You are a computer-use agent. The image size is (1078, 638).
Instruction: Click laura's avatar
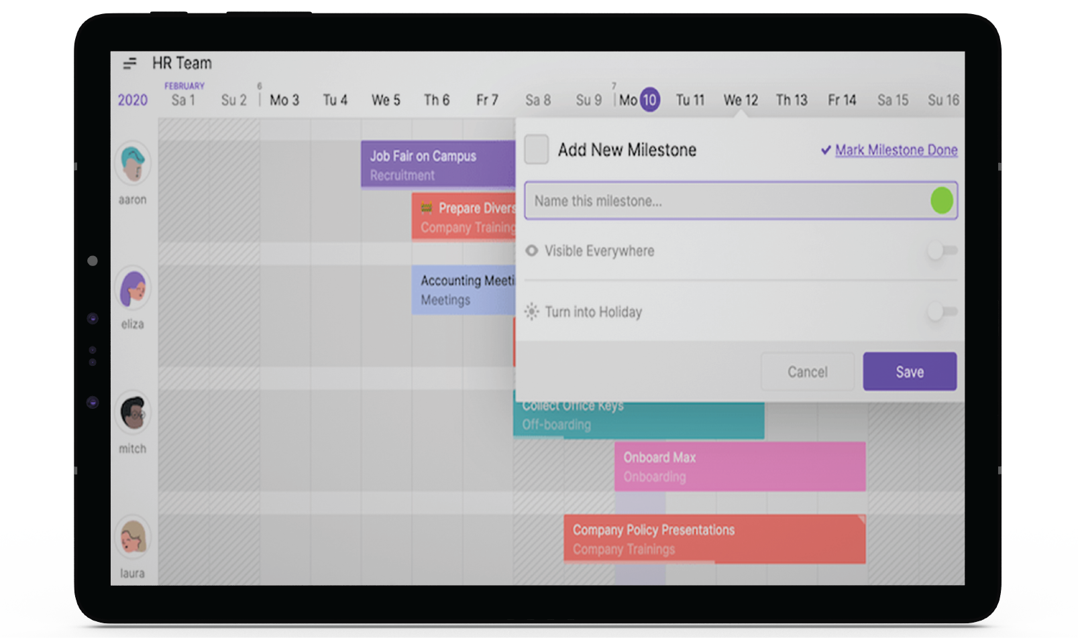click(x=133, y=537)
